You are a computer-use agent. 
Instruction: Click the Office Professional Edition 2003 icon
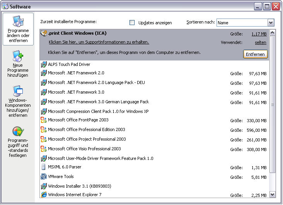[44, 129]
